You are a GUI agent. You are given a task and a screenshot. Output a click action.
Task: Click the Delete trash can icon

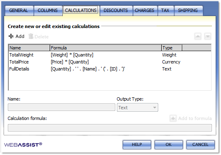(x=31, y=36)
